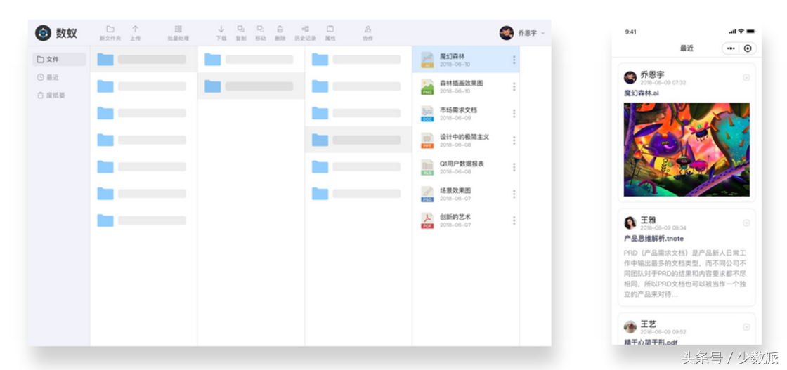Image resolution: width=787 pixels, height=370 pixels.
Task: Click the 最近 title on the phone
Action: point(687,48)
